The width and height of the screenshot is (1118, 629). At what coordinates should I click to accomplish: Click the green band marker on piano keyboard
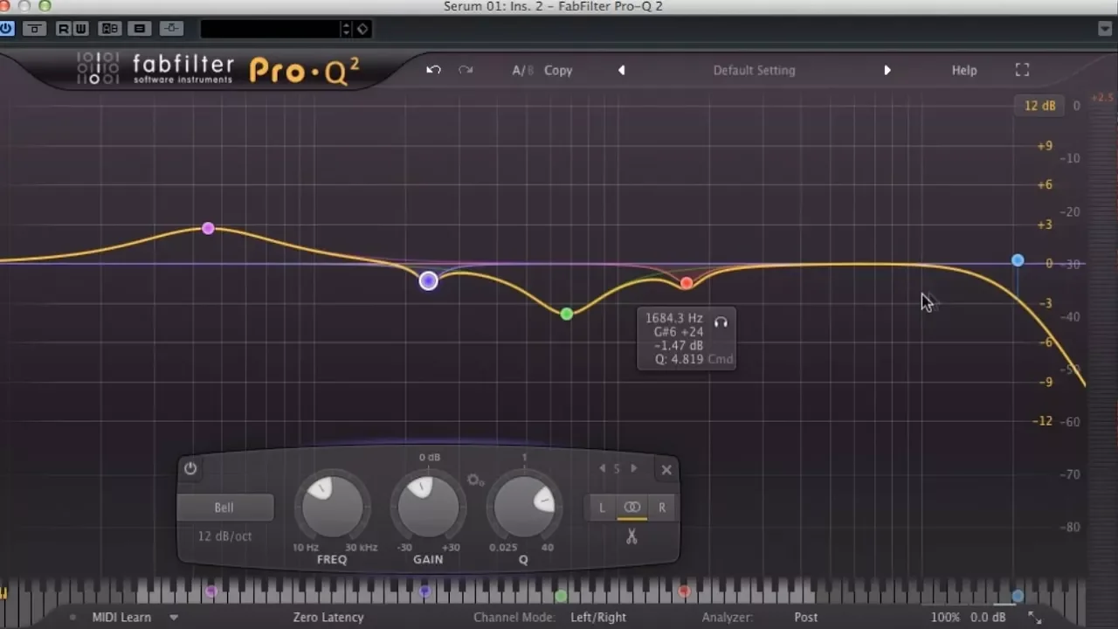561,595
